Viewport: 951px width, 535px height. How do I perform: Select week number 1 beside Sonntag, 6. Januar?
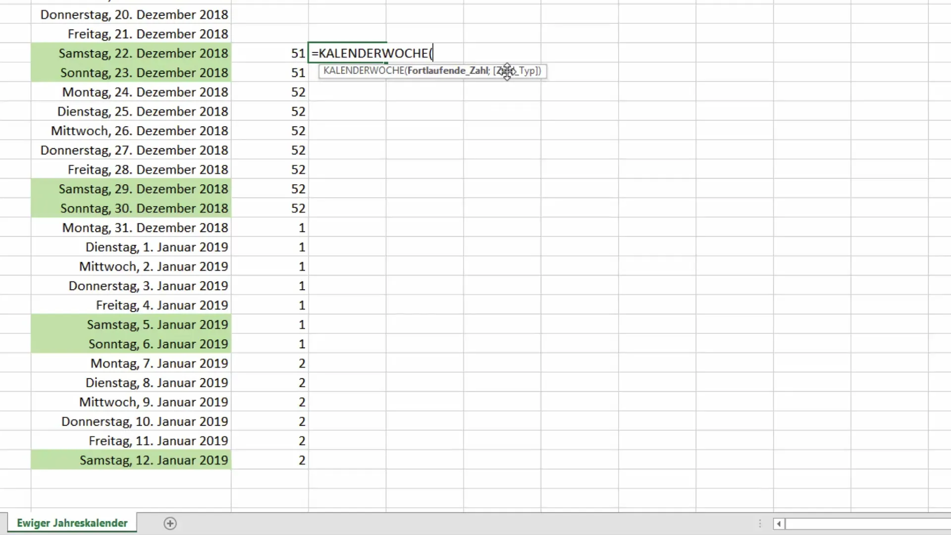click(270, 343)
